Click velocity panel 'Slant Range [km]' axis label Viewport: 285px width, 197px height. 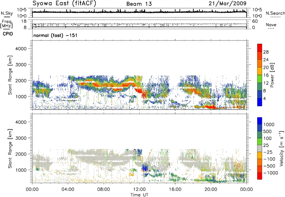click(10, 148)
